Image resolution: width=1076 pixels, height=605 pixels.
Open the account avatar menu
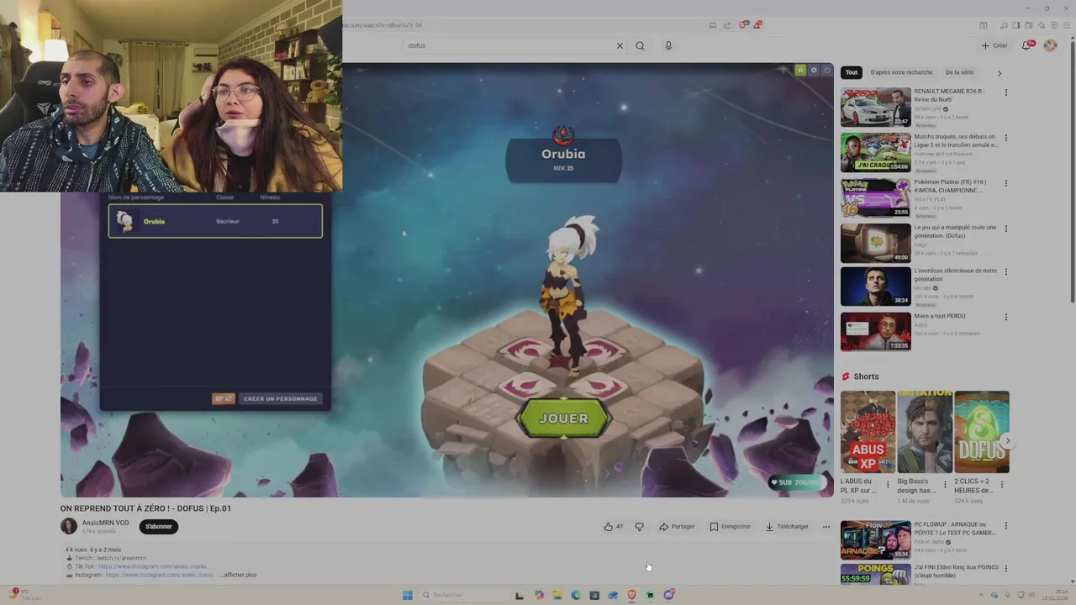click(1050, 45)
